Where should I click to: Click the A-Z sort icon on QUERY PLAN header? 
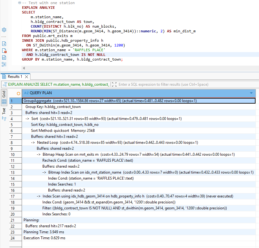point(26,93)
